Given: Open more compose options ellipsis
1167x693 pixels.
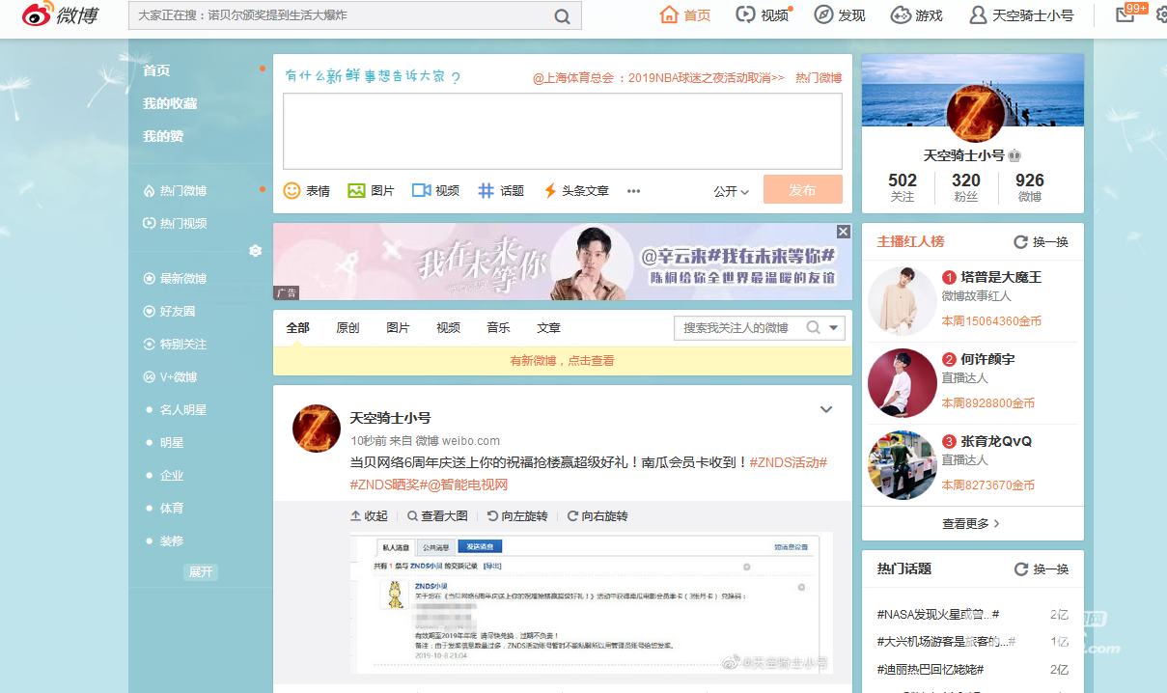Looking at the screenshot, I should point(634,191).
